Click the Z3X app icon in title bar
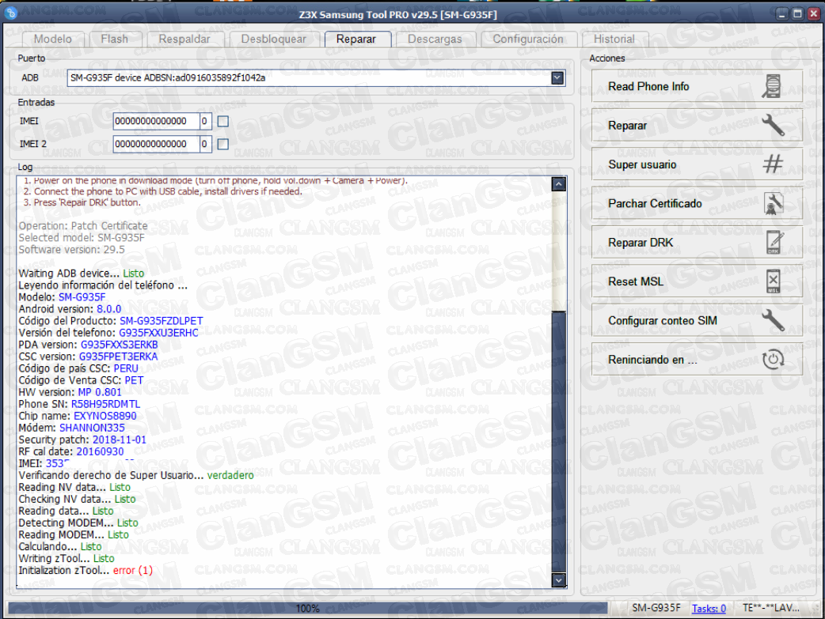The width and height of the screenshot is (825, 619). 10,13
